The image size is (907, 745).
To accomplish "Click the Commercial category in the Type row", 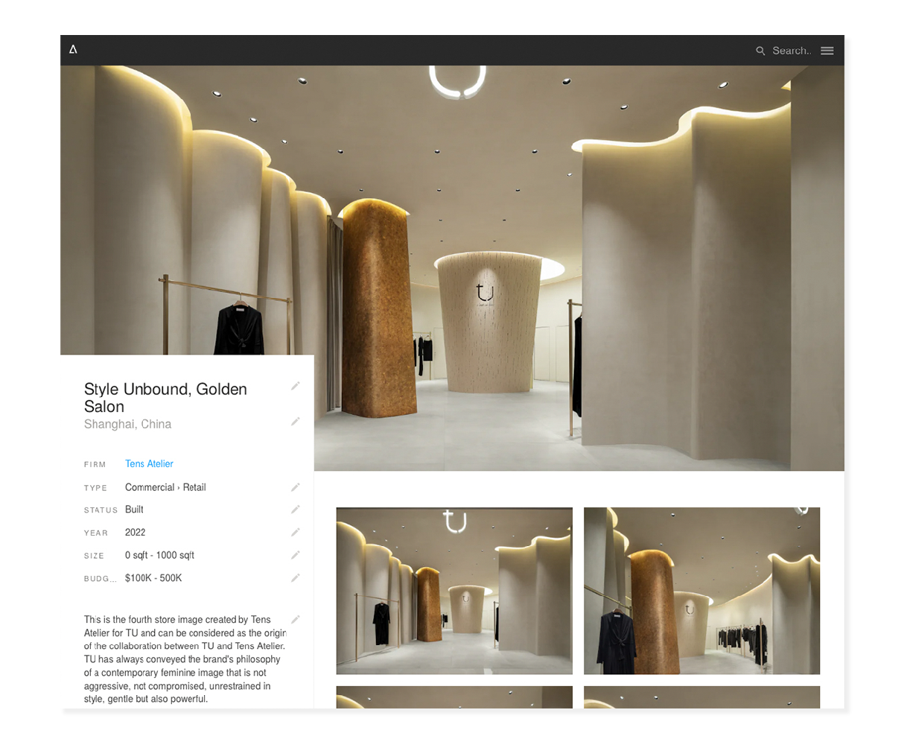I will click(x=150, y=487).
